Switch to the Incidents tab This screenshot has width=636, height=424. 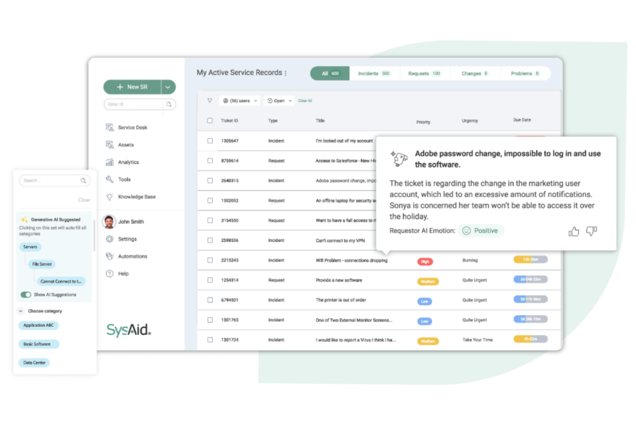click(x=373, y=73)
